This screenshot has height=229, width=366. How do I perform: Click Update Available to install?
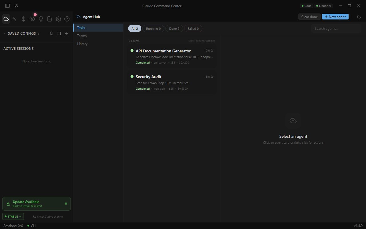(36, 204)
